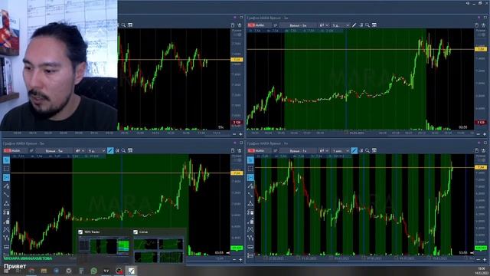Select the cursor tool in bottom-right chart sidebar
Screen dimensions: 490x276
[x=250, y=160]
